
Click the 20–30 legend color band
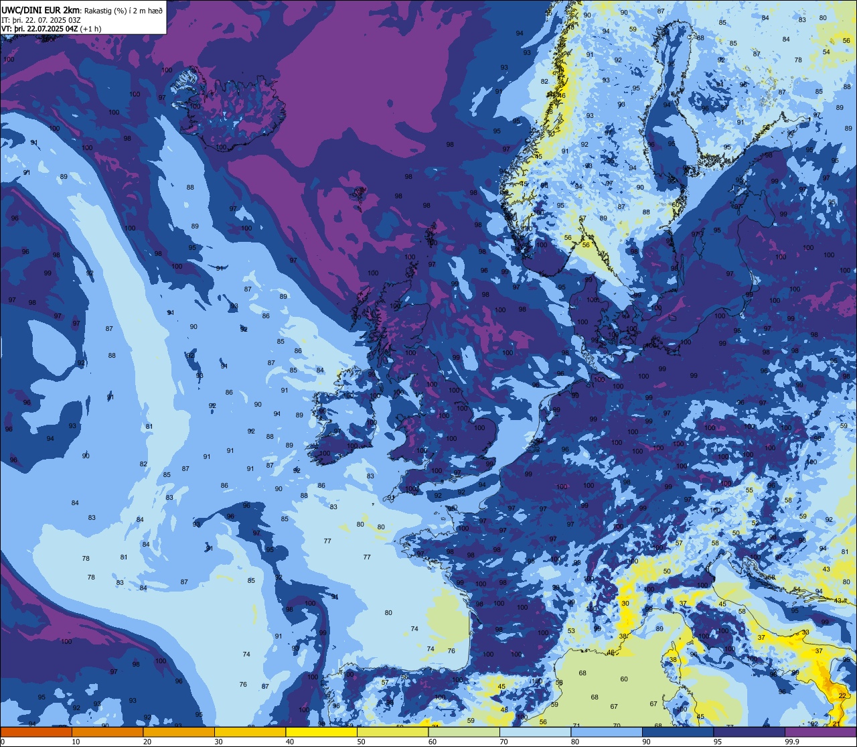point(179,732)
